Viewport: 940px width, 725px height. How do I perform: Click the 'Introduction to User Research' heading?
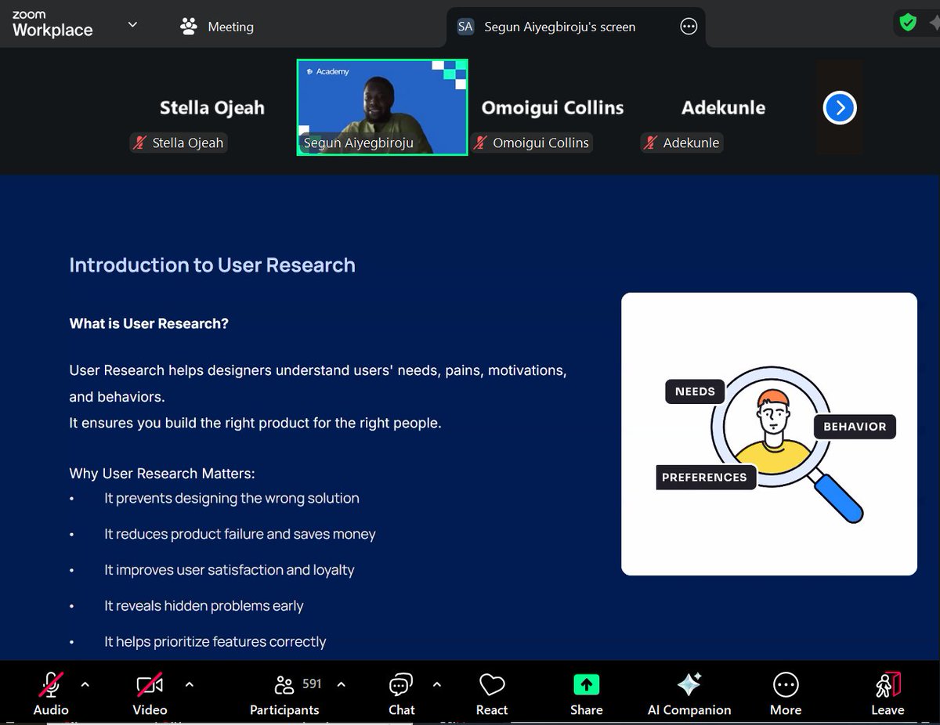[x=212, y=265]
